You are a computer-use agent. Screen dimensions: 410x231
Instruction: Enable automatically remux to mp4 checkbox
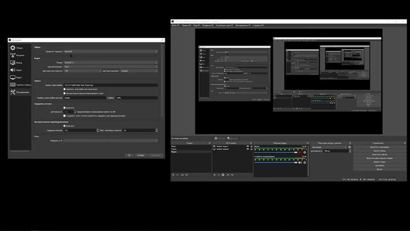click(65, 93)
